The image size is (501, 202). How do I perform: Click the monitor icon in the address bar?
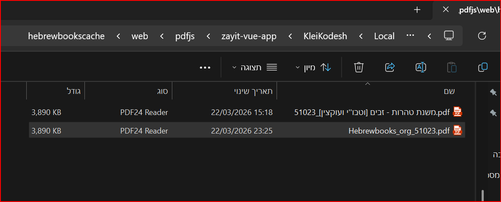click(x=449, y=36)
